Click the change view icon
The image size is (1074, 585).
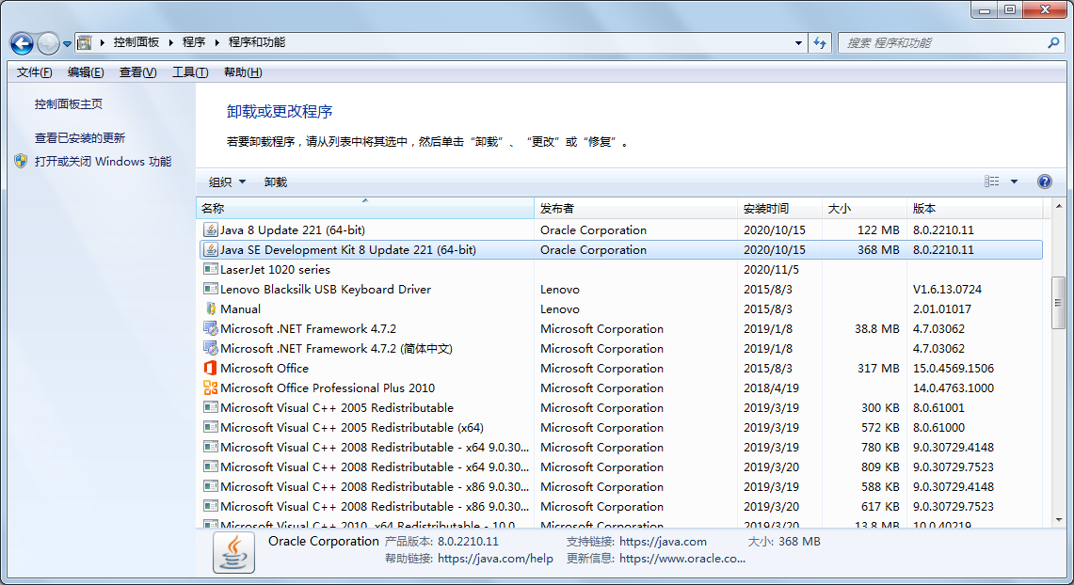992,182
